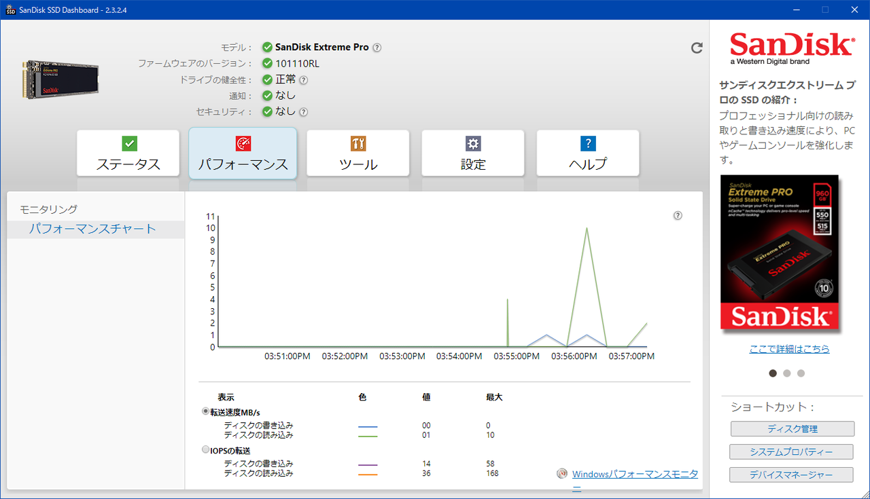Click the green check icon beside セキュリティ
Image resolution: width=870 pixels, height=499 pixels.
coord(268,112)
